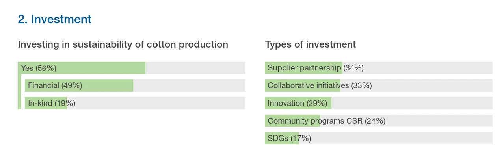Screen dimensions: 504x163
Task: Click the gray unfilled part of the Financial bar
Action: tap(189, 85)
